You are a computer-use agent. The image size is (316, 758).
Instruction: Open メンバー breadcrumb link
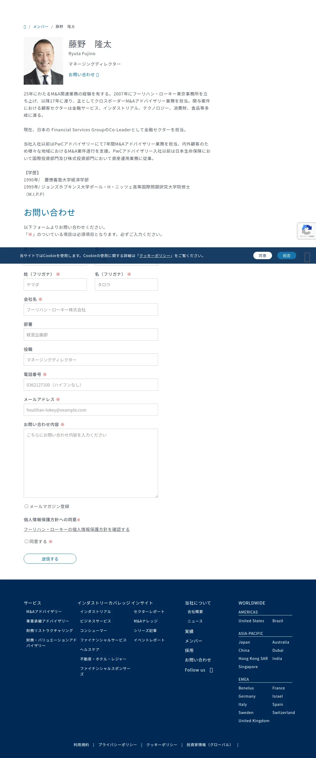[x=41, y=27]
